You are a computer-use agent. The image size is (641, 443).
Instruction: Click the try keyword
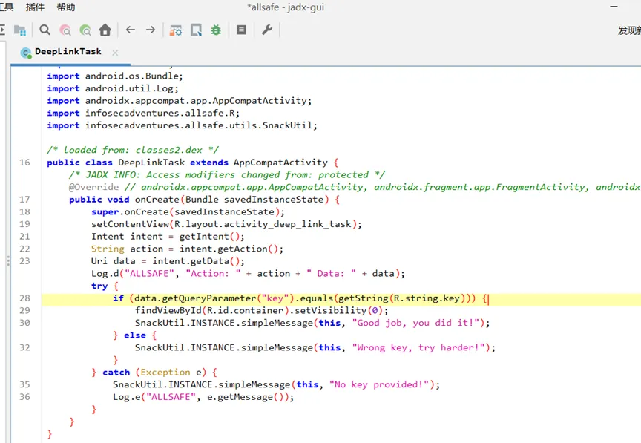point(99,286)
